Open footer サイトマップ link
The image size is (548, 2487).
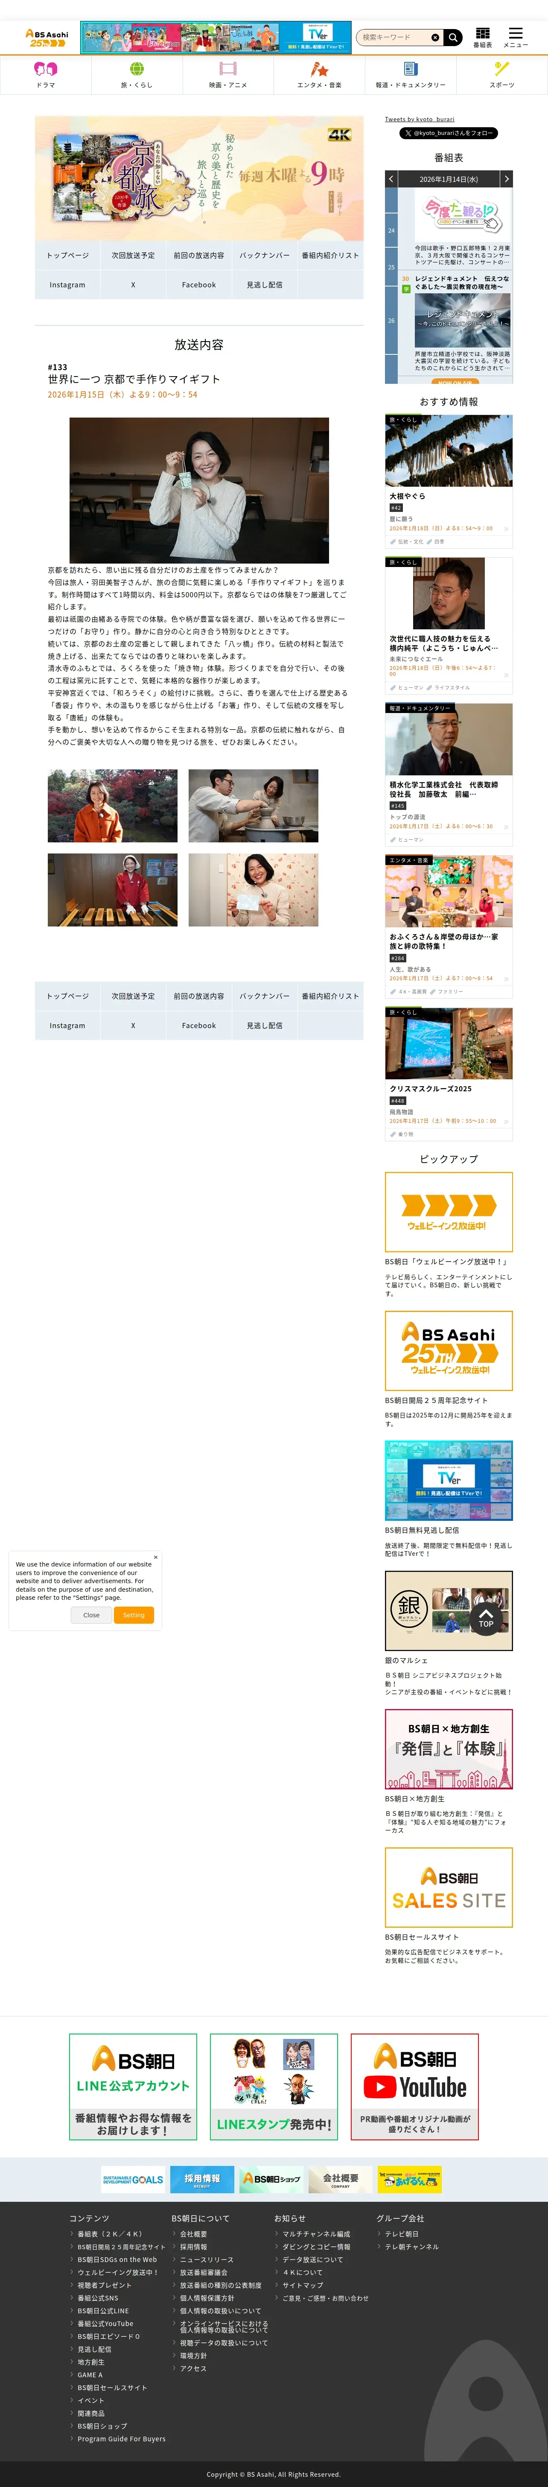pos(303,2285)
